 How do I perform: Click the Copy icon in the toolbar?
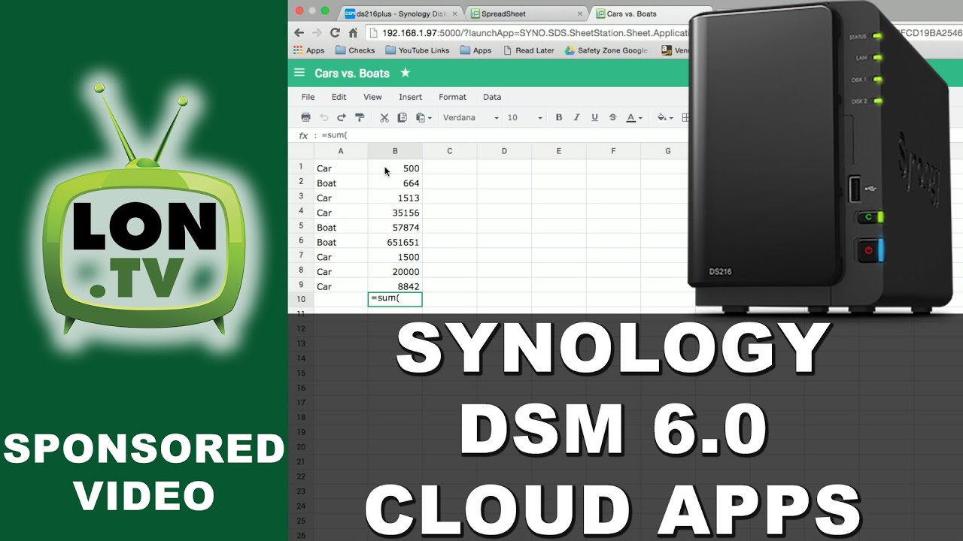(402, 117)
